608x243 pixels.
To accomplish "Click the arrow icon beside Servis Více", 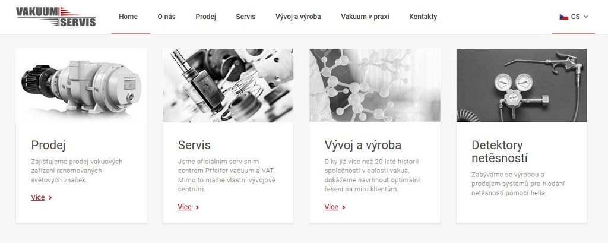I will [x=197, y=207].
